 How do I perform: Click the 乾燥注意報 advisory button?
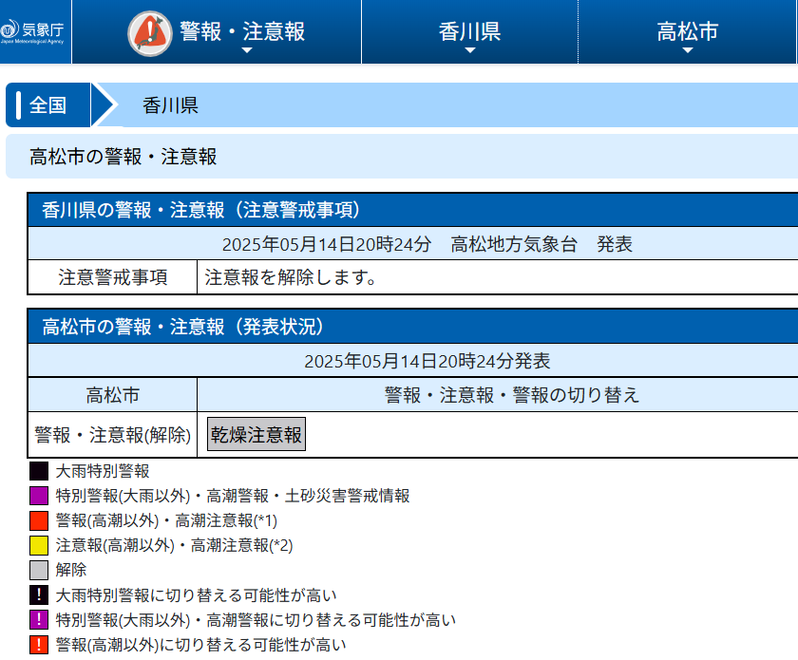coord(256,435)
